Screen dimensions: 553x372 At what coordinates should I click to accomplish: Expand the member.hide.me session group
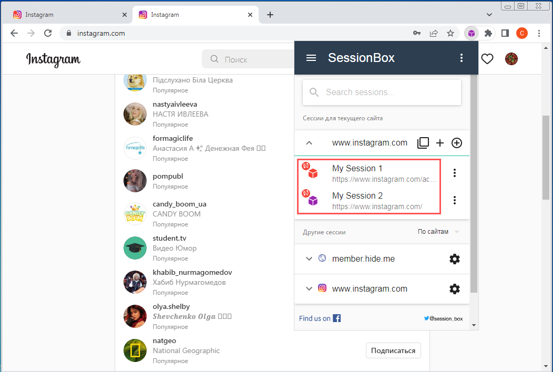(309, 259)
